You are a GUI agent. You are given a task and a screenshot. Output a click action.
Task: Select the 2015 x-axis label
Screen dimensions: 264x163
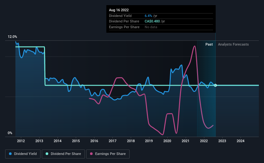pyautogui.click(x=76, y=141)
